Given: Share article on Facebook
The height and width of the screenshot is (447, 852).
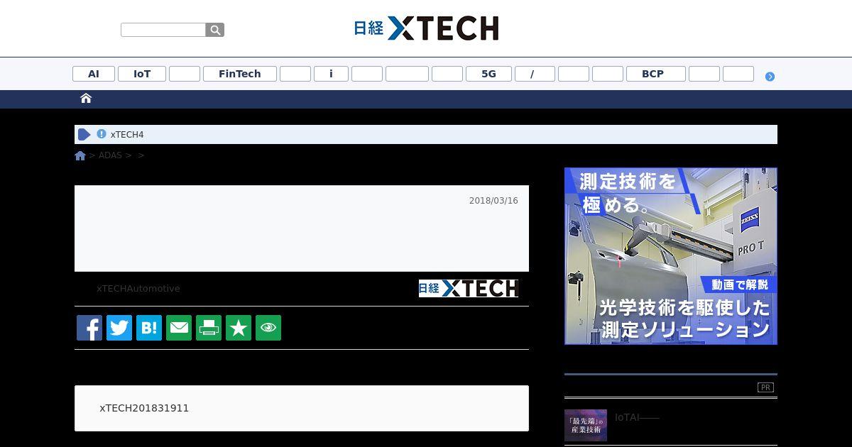Looking at the screenshot, I should [x=89, y=328].
